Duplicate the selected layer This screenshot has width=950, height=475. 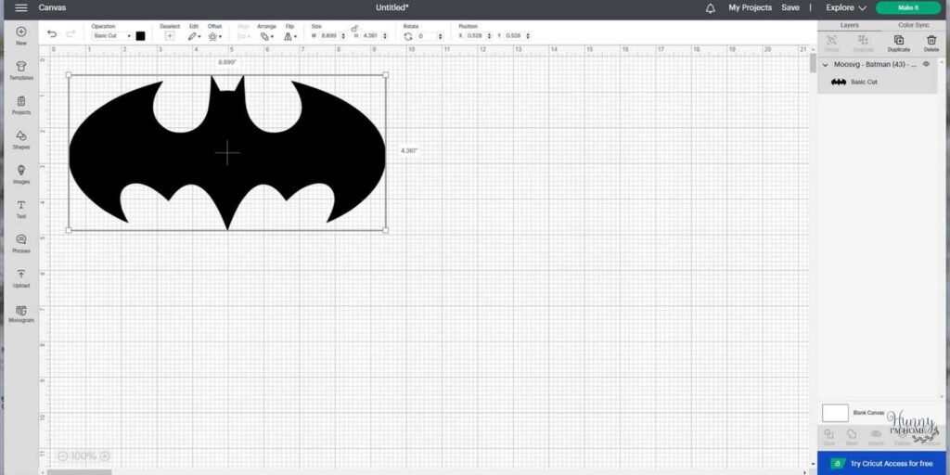[898, 43]
